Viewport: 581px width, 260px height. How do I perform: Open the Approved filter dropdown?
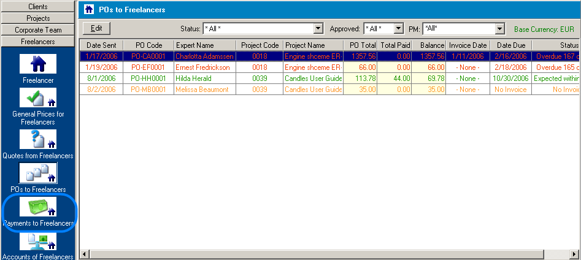[x=398, y=29]
